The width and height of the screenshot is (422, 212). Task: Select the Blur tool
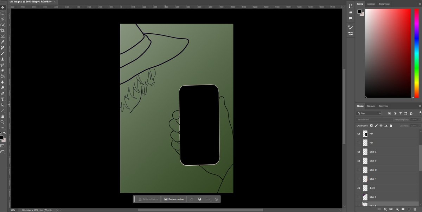point(2,82)
